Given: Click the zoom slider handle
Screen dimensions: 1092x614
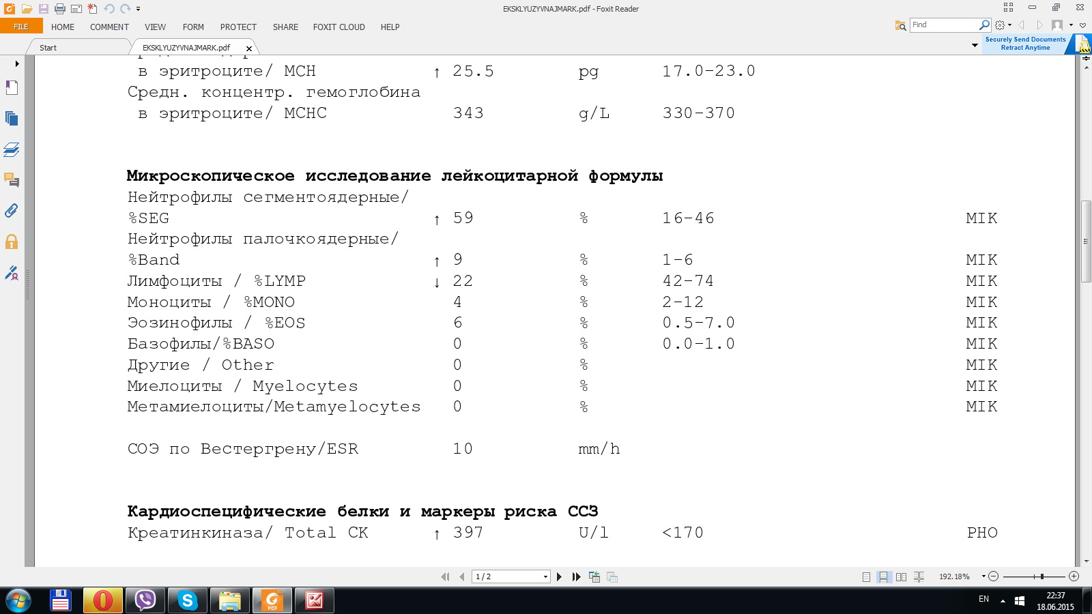Looking at the screenshot, I should click(1042, 576).
